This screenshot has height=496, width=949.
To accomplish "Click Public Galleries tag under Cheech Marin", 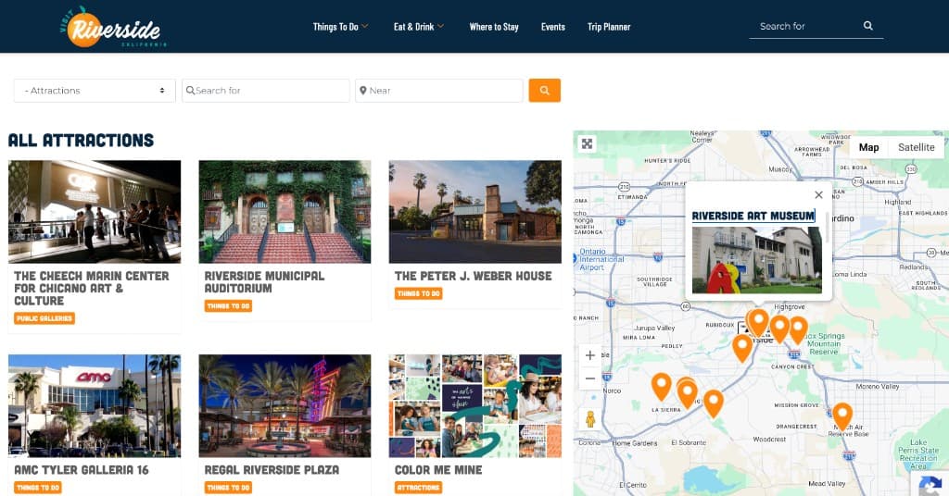I will coord(44,318).
